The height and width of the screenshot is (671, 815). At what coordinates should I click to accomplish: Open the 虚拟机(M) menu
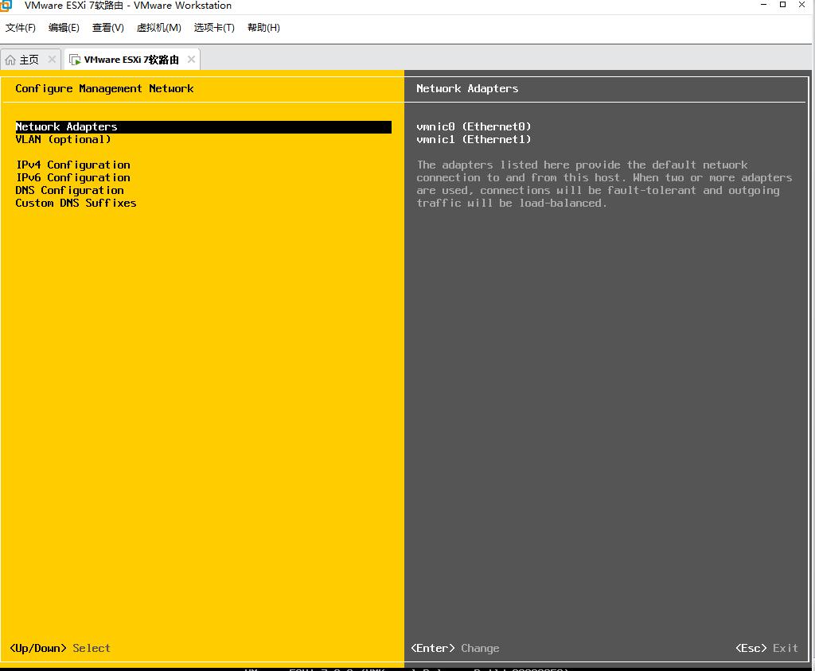point(158,28)
